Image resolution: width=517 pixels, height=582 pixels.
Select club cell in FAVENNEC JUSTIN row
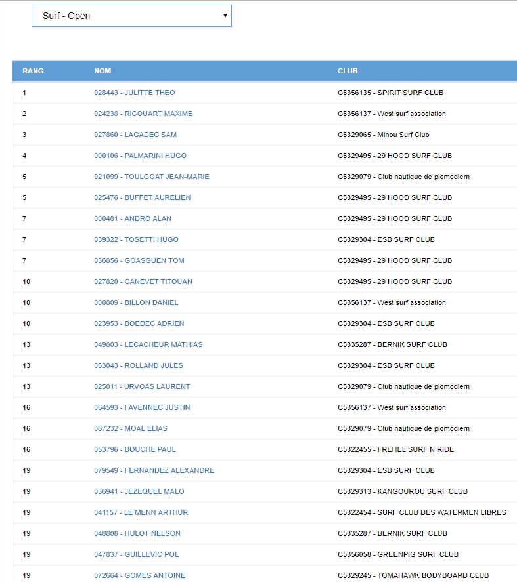(x=392, y=407)
